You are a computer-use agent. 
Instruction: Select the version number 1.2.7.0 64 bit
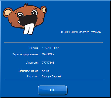[x=50, y=48]
